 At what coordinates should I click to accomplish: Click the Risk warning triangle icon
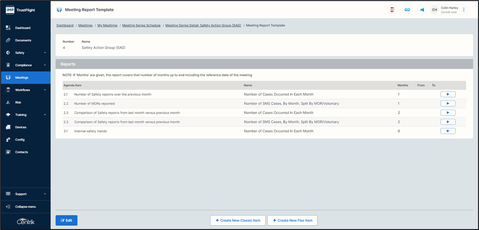[x=8, y=103]
